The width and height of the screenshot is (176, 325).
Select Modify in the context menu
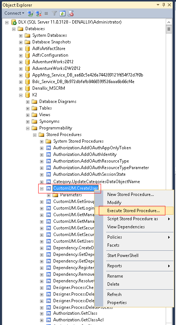tap(114, 203)
